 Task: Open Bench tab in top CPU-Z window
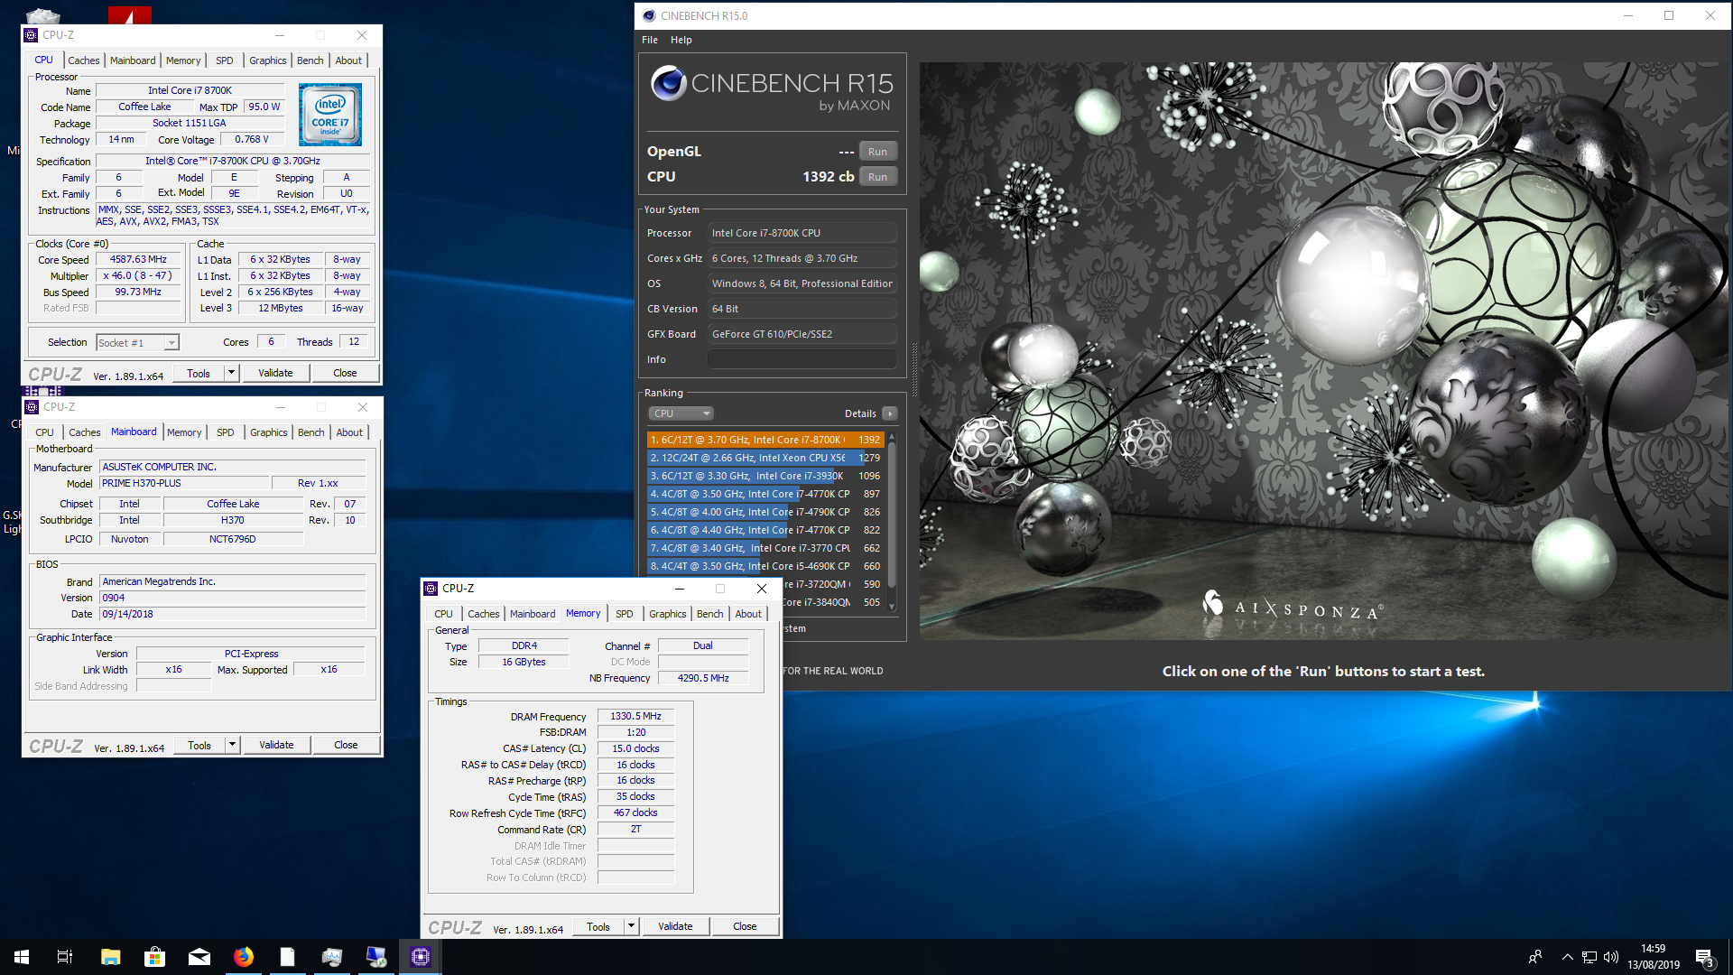(310, 60)
